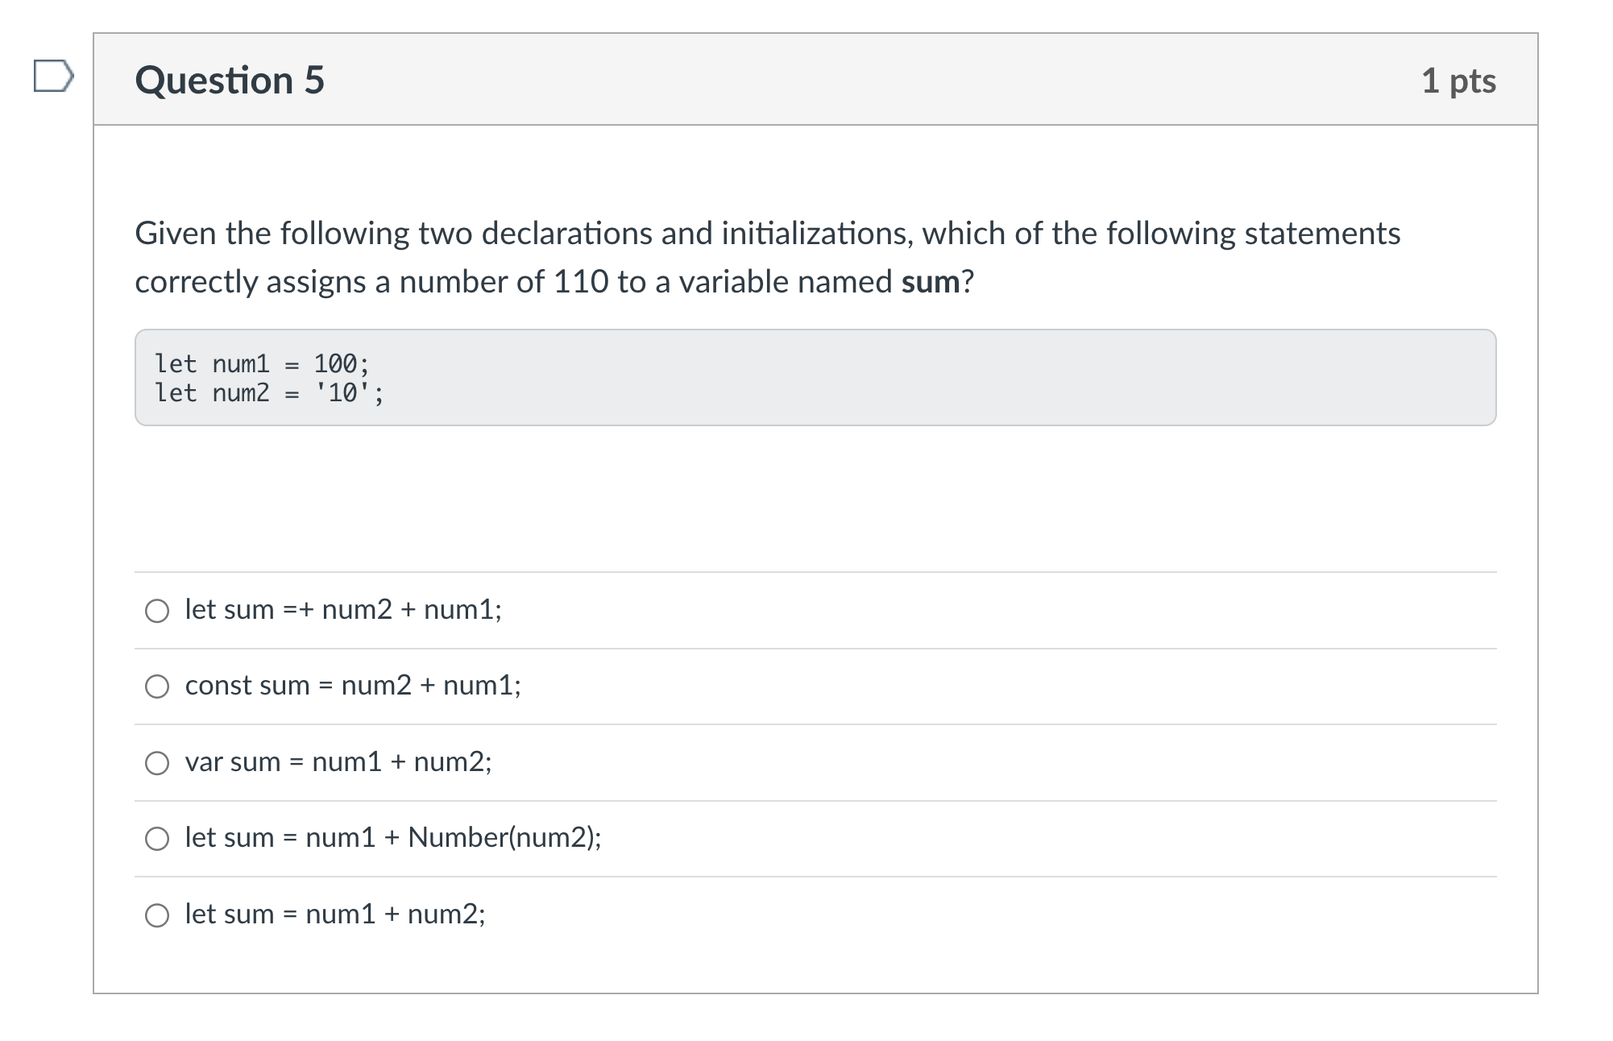Click the bold word 'sum' in the question
Viewport: 1613px width, 1041px height.
[931, 282]
